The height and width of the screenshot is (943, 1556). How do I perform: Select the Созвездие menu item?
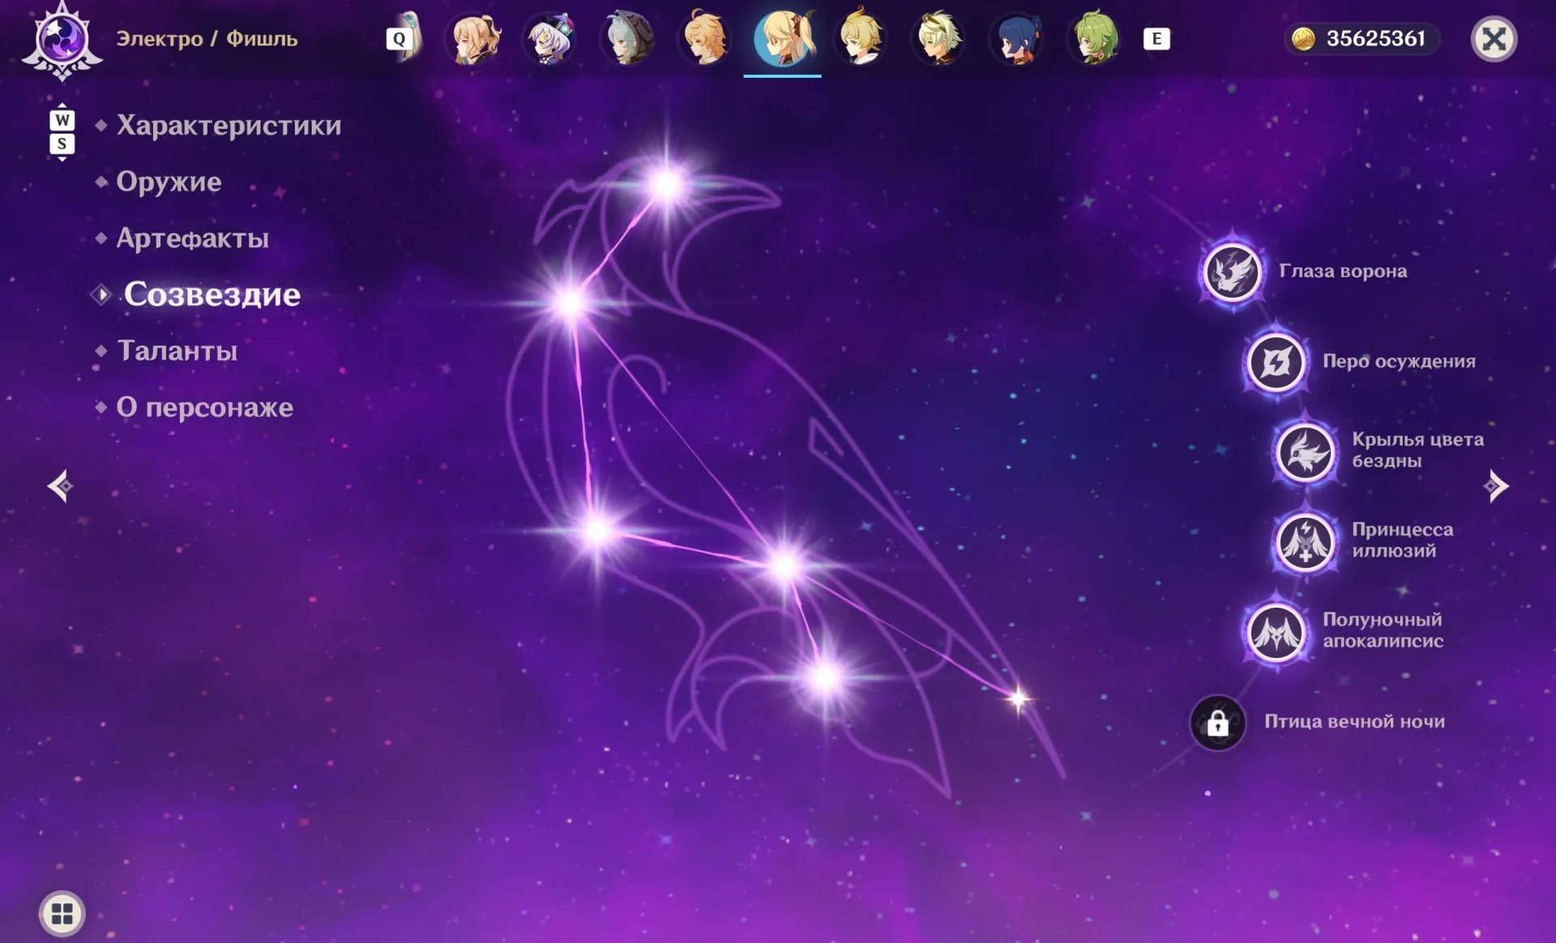tap(212, 294)
